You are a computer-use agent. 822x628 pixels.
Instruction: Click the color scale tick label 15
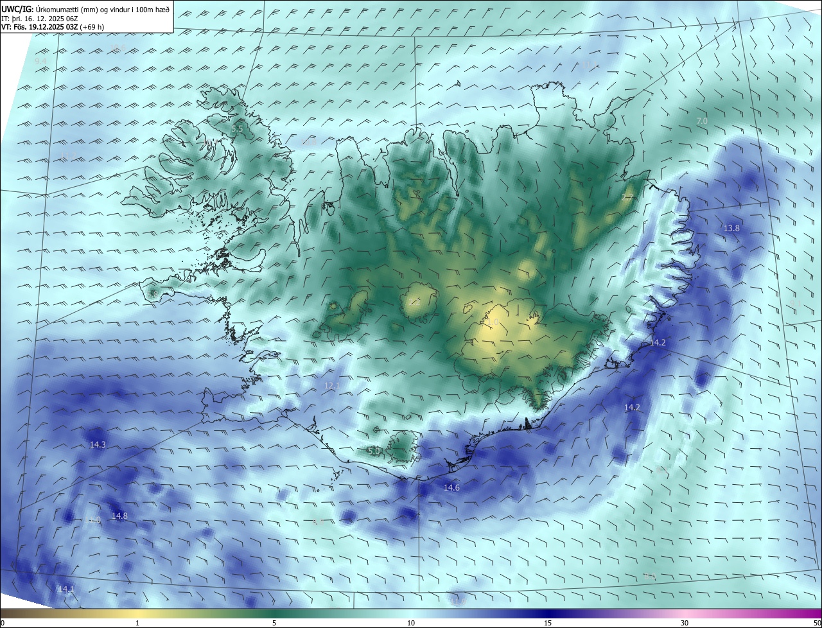(548, 623)
